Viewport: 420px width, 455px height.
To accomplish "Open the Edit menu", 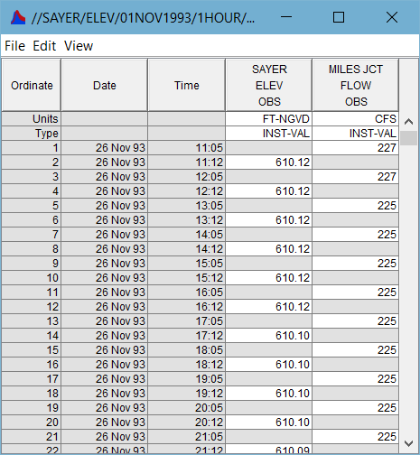I will pyautogui.click(x=44, y=46).
